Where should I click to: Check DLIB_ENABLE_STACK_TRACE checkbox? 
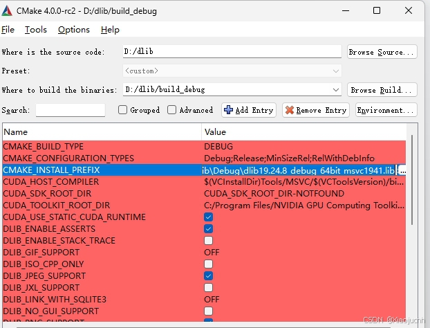[208, 241]
